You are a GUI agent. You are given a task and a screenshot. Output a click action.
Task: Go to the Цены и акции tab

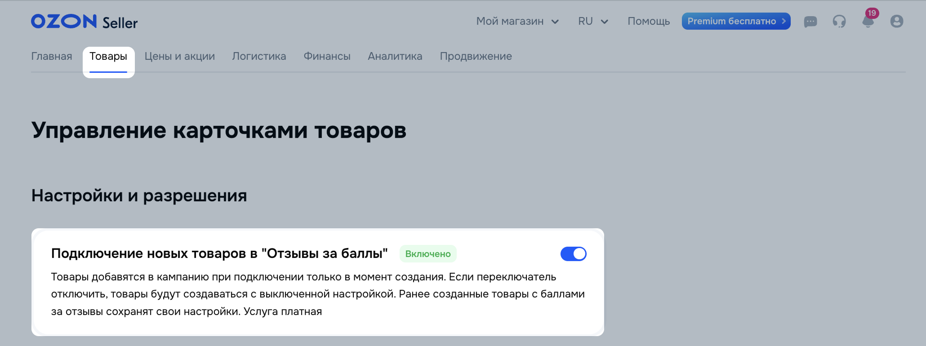[180, 56]
